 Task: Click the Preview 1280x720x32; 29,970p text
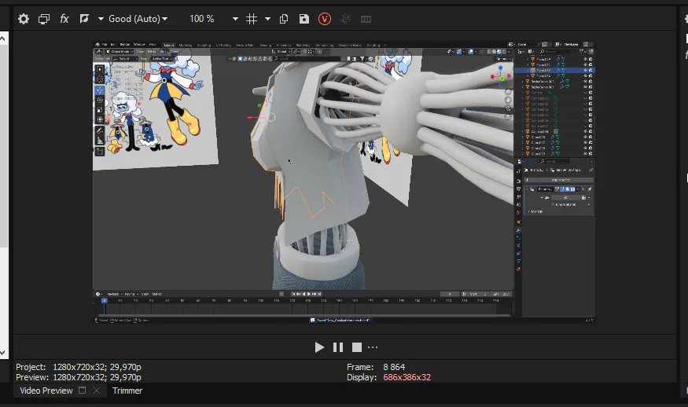tap(97, 377)
